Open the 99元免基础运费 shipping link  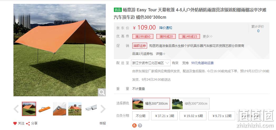coord(202,63)
